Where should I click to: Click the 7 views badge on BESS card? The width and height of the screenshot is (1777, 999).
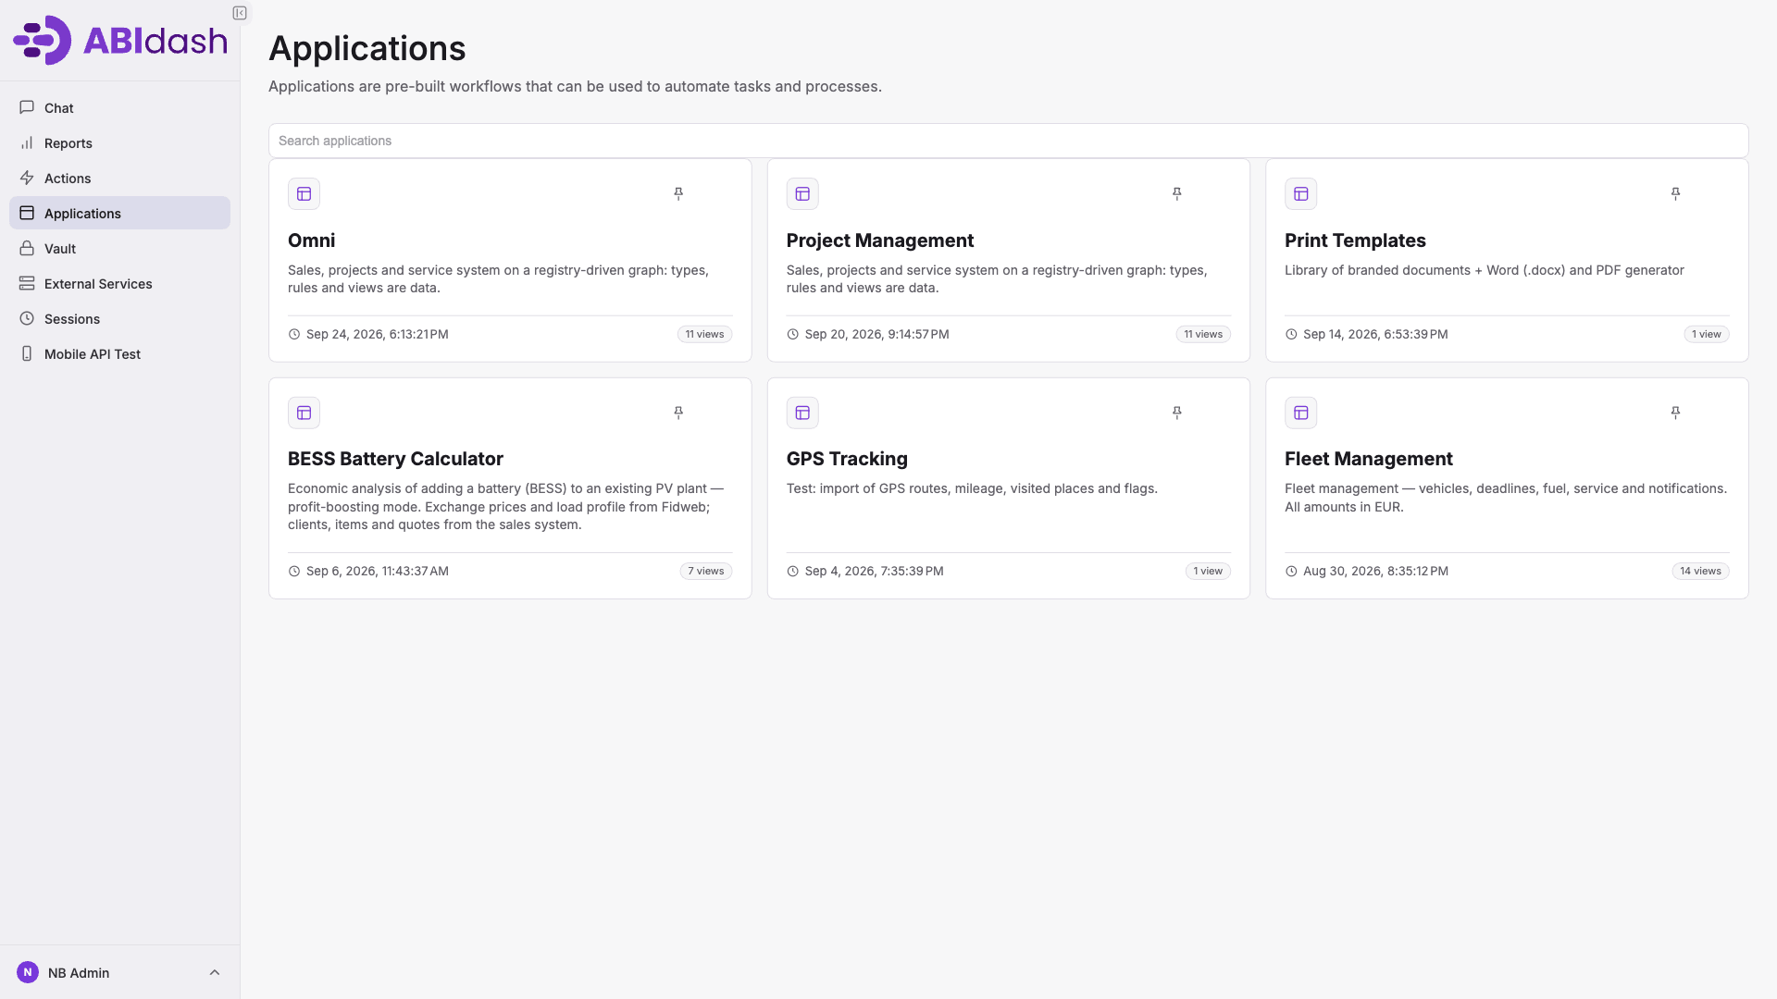(x=706, y=571)
